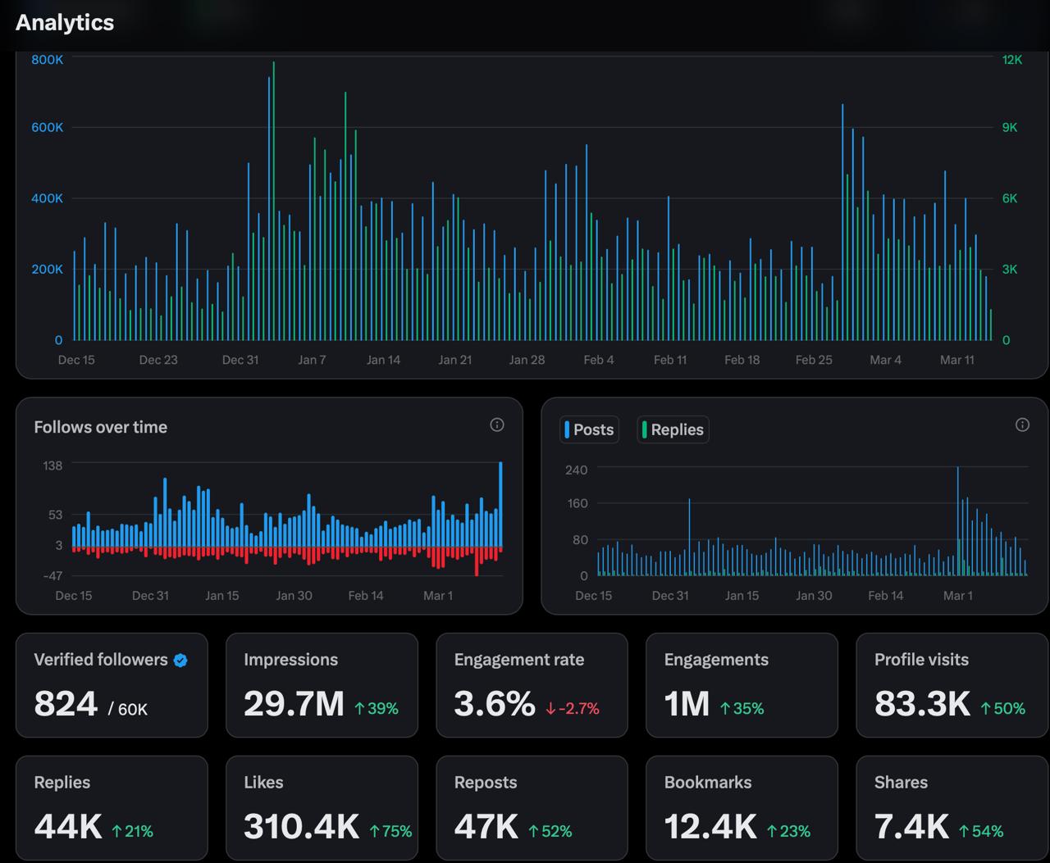Screen dimensions: 1050x863
Task: Select the Engagements 1M value
Action: [x=687, y=704]
